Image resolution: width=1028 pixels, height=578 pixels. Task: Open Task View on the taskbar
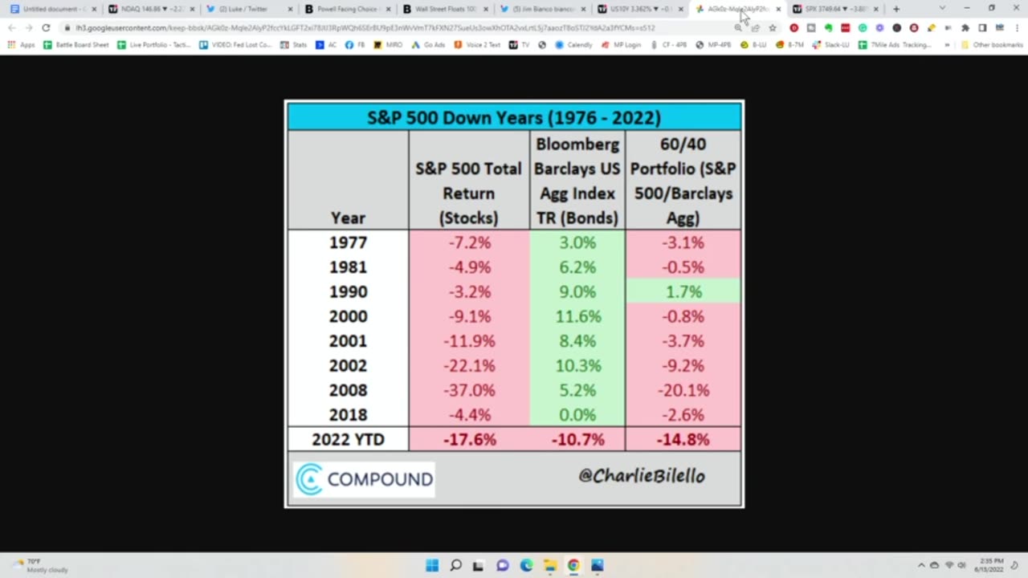point(479,565)
